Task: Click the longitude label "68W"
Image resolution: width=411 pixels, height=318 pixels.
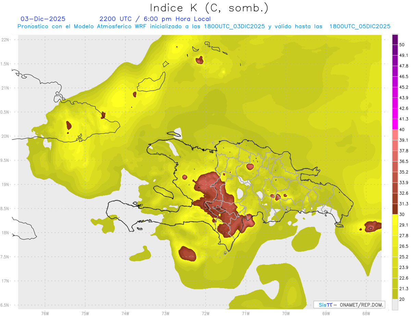Action: coord(366,314)
